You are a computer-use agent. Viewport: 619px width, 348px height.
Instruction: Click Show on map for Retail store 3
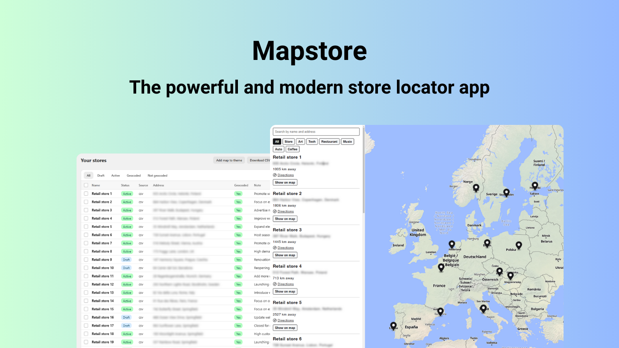click(285, 255)
